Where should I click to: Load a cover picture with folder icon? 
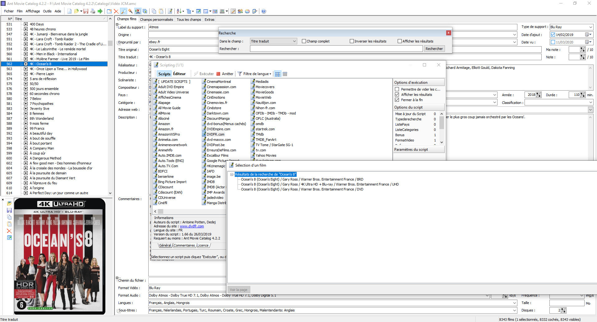tap(9, 203)
